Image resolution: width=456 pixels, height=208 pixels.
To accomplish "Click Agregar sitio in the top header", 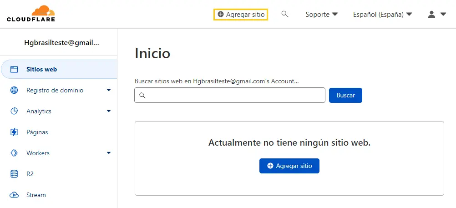I will 241,14.
